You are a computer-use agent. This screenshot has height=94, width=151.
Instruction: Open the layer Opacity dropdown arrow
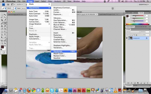coord(150,32)
